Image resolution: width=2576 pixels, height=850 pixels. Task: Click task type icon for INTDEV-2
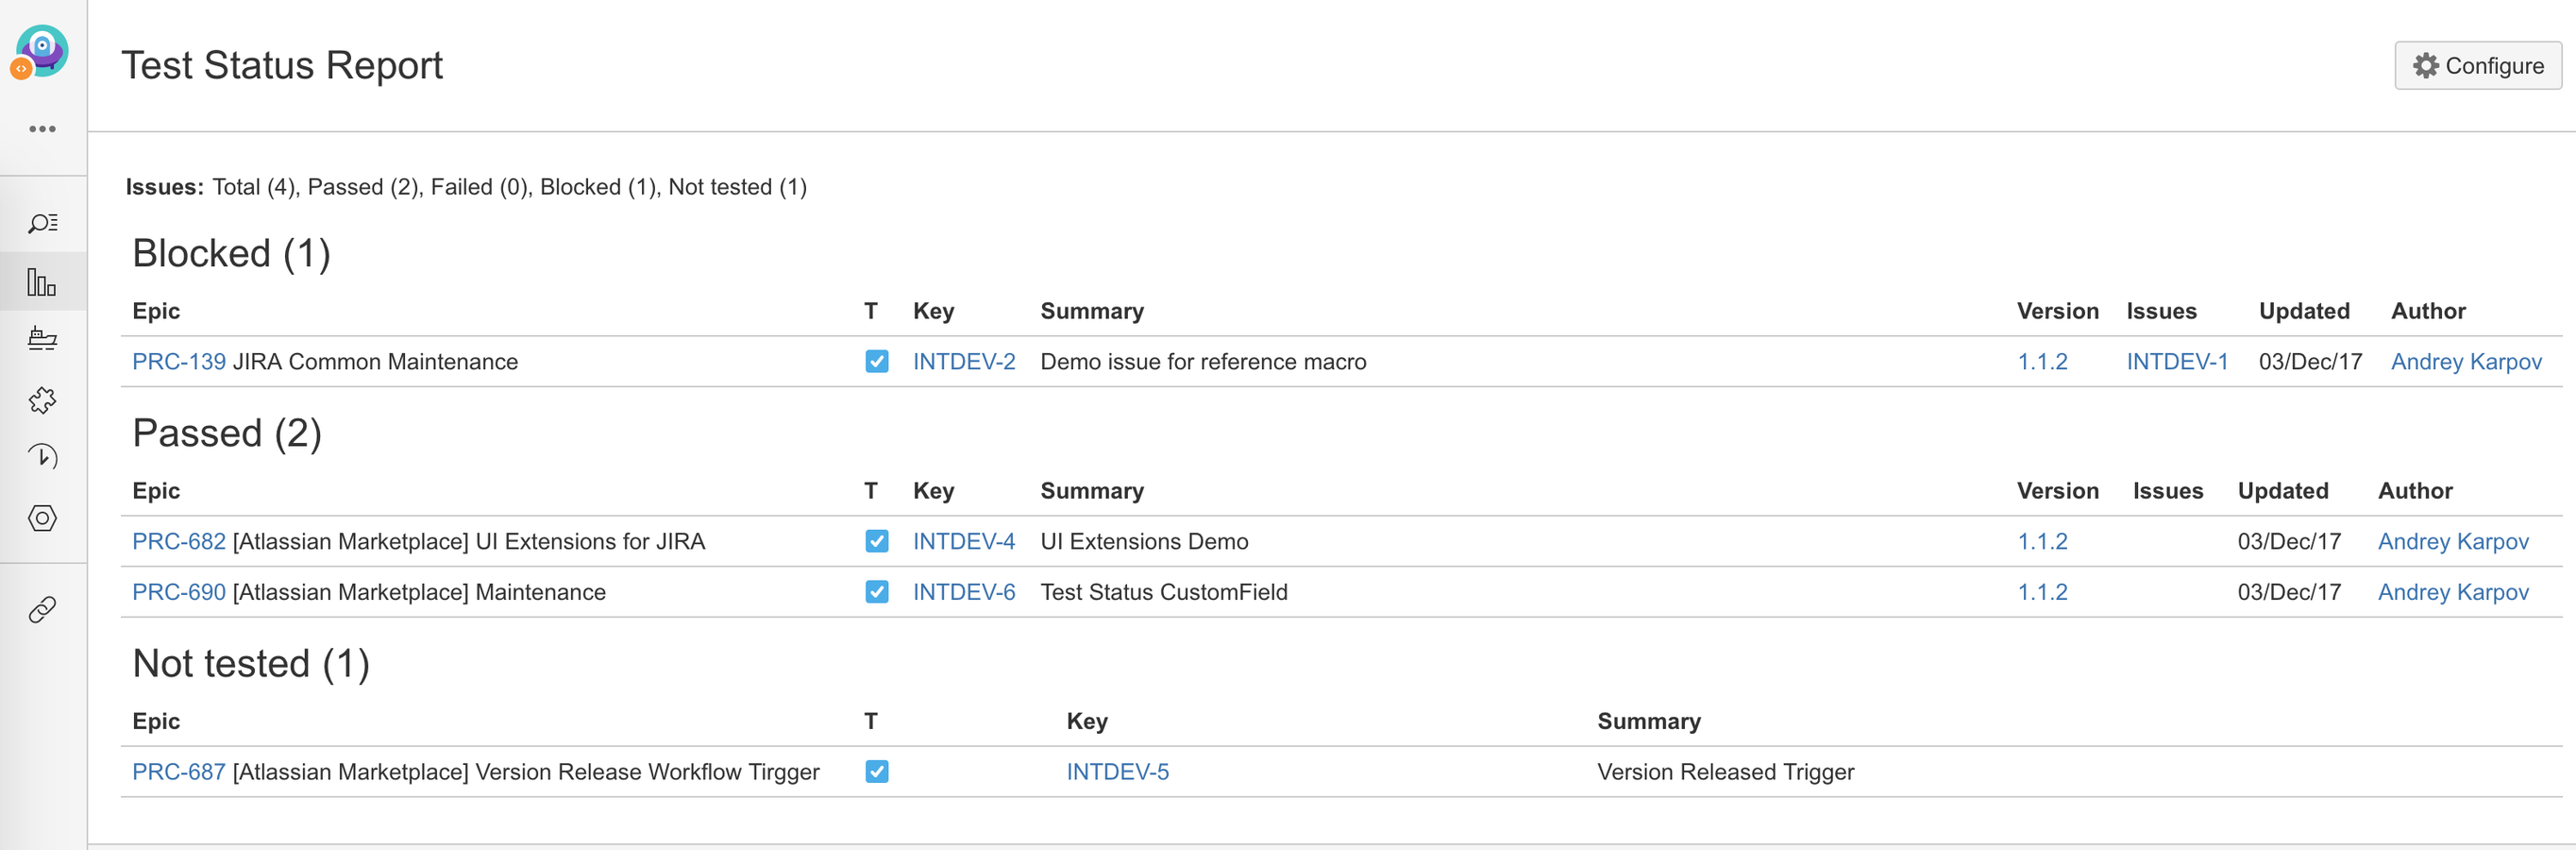click(x=877, y=362)
